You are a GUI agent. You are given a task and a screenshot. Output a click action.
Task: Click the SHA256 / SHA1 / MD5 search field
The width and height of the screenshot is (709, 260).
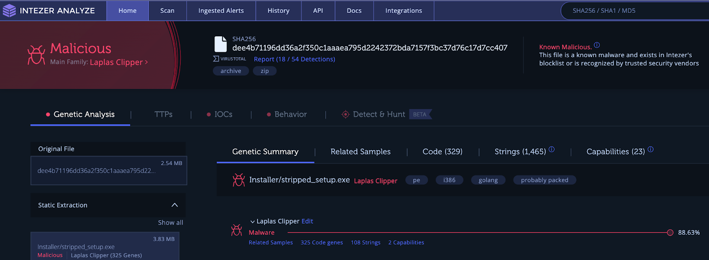(634, 11)
